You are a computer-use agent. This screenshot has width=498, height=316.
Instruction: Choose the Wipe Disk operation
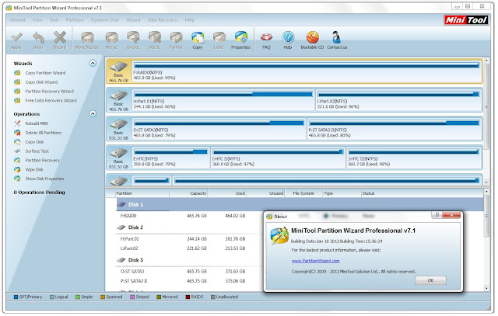pyautogui.click(x=34, y=169)
